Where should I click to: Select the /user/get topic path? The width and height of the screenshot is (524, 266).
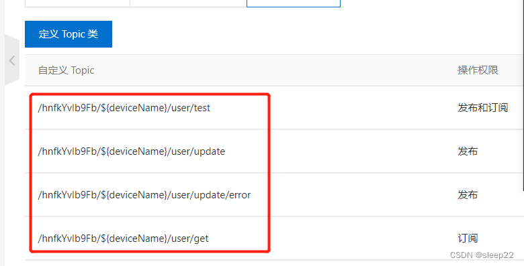point(123,239)
